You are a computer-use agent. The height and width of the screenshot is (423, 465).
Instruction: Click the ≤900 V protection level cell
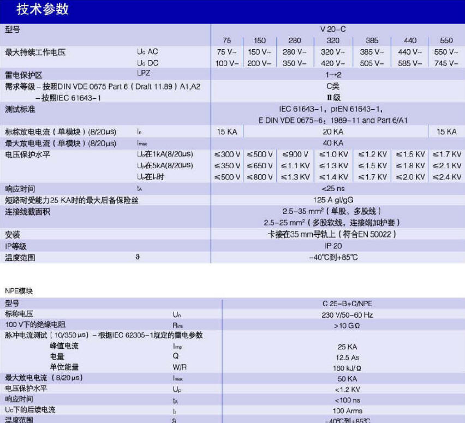[x=295, y=154]
